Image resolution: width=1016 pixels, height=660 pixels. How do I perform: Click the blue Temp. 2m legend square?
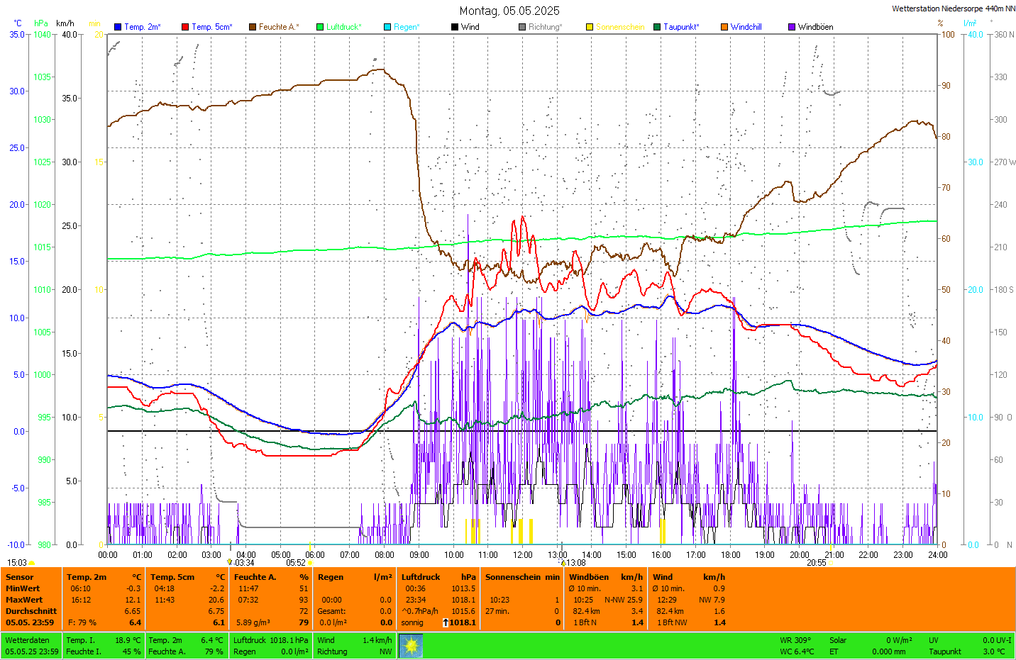[x=118, y=27]
